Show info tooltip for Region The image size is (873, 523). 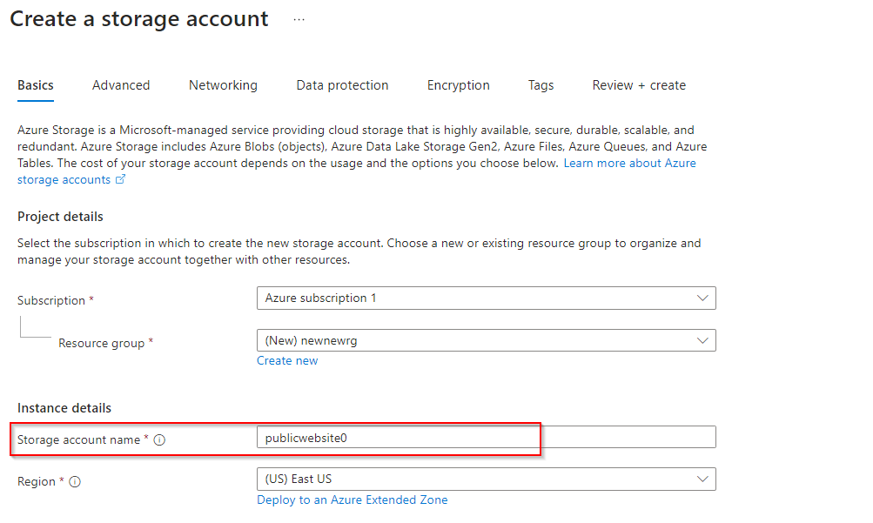pyautogui.click(x=75, y=482)
